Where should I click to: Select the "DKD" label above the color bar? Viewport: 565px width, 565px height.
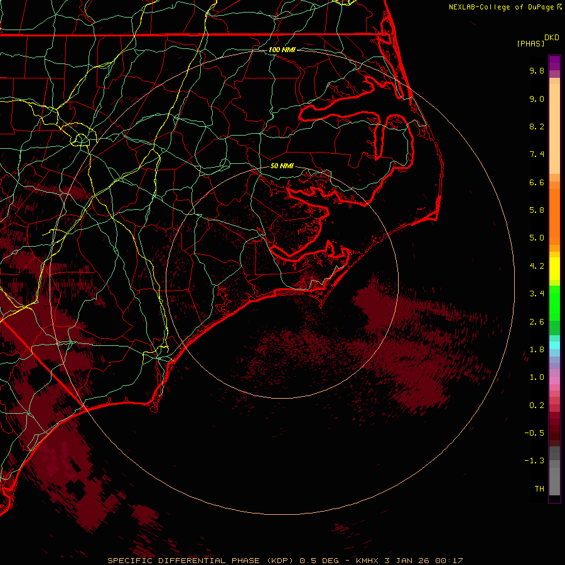tap(552, 38)
